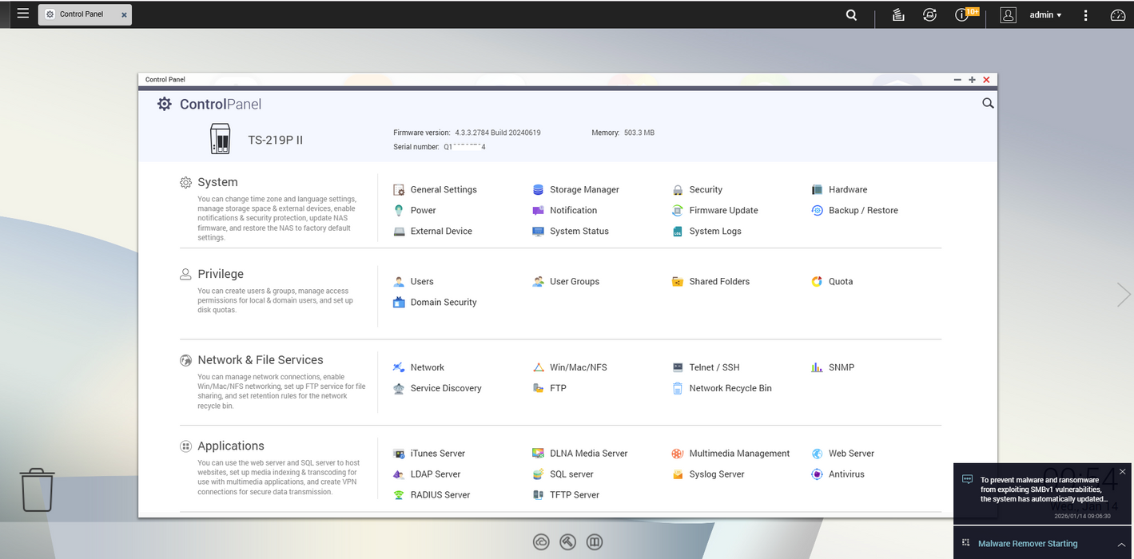Click the SMBv1 malware notification message

pyautogui.click(x=1044, y=490)
